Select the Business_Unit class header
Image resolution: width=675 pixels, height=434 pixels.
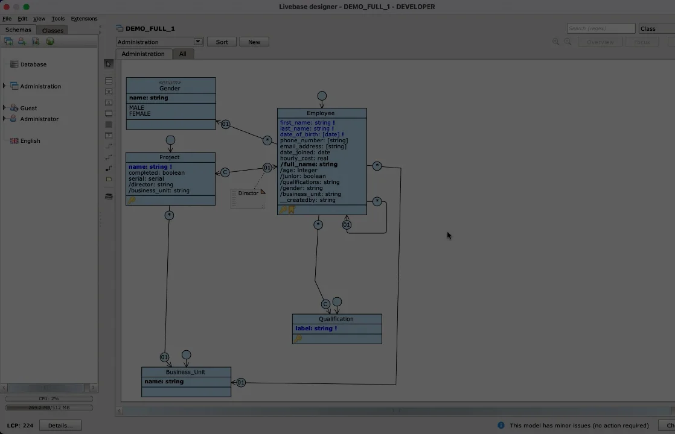(186, 372)
